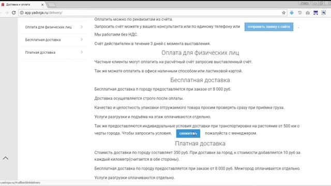Click the Бесплатная доставка section heading
Image resolution: width=331 pixels, height=186 pixels.
tap(200, 80)
